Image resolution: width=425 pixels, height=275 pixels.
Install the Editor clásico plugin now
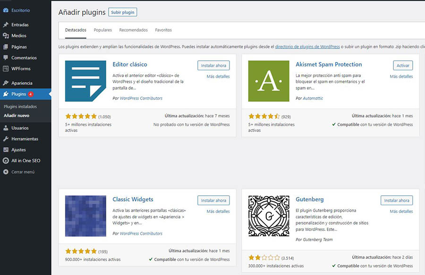tap(213, 66)
